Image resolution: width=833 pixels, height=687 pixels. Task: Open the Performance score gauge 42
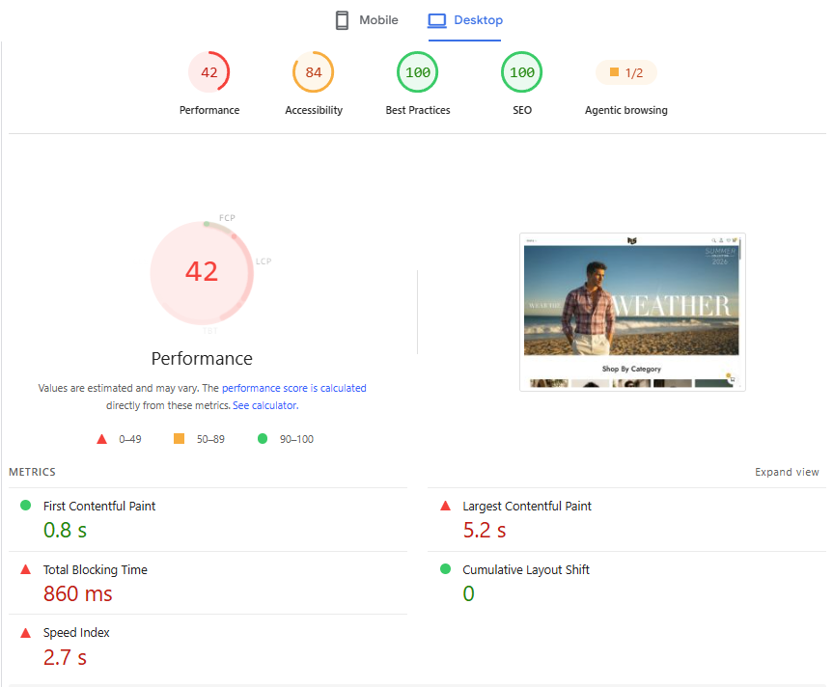coord(209,72)
